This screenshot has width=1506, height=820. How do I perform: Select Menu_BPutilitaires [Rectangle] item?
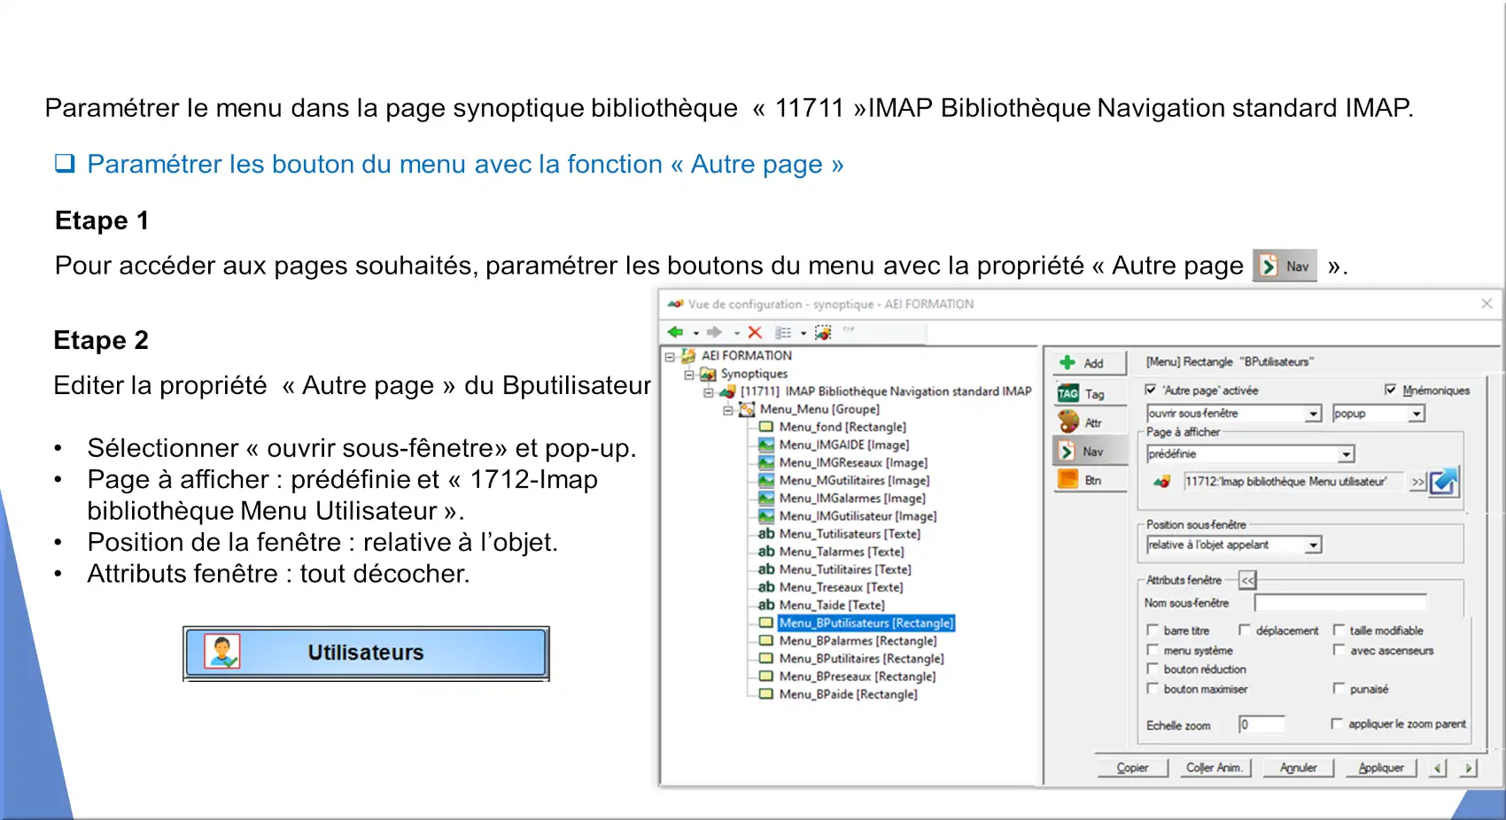click(861, 658)
